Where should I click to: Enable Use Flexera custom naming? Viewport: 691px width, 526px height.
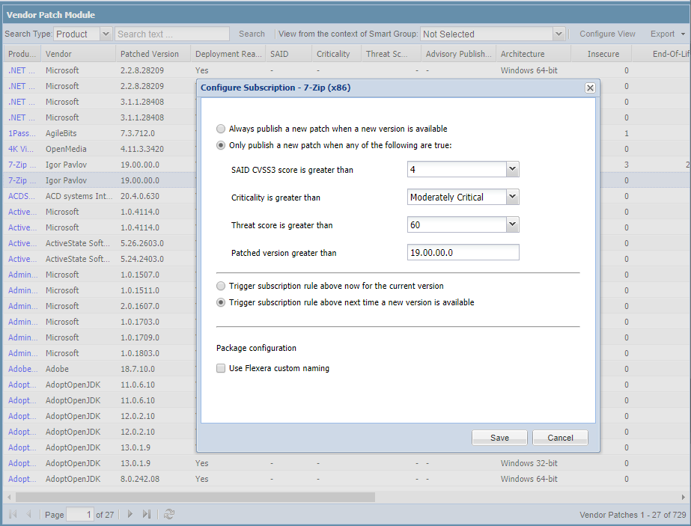(x=221, y=368)
